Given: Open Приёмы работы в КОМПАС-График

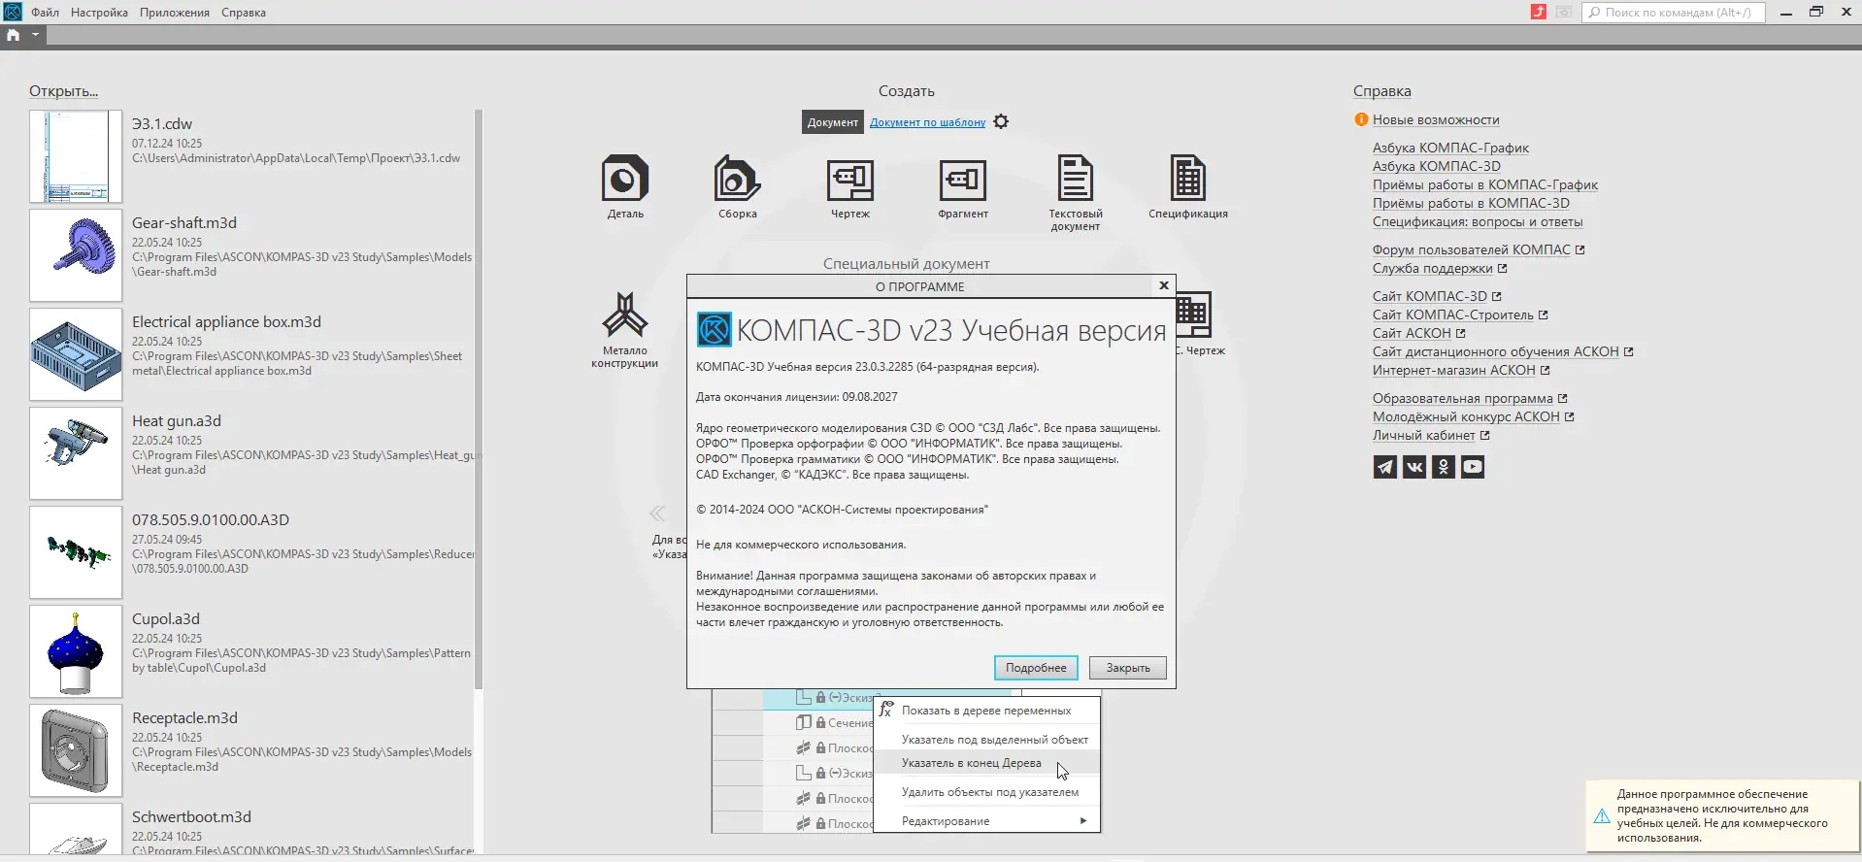Looking at the screenshot, I should tap(1485, 184).
